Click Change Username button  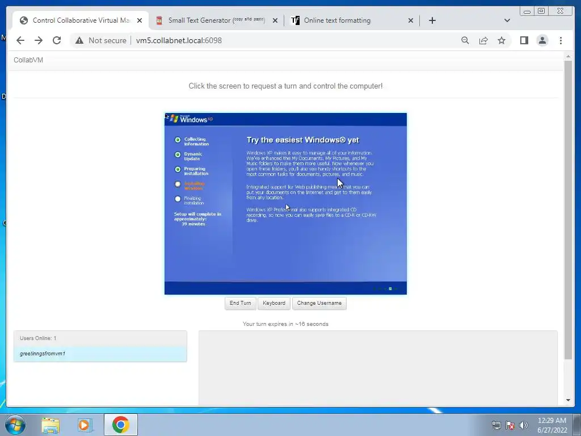coord(319,303)
